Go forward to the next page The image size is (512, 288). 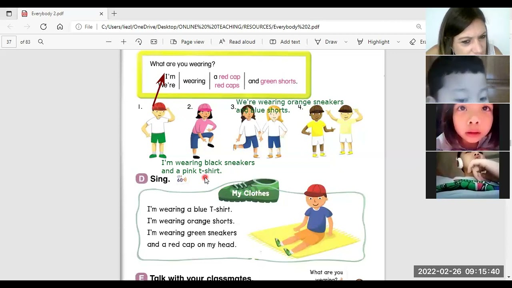click(x=27, y=27)
